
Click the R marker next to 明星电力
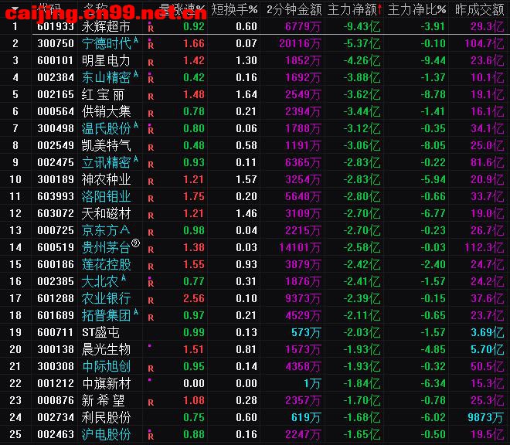point(151,63)
